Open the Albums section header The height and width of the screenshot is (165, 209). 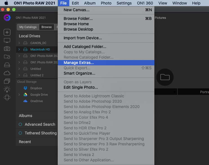pyautogui.click(x=37, y=116)
